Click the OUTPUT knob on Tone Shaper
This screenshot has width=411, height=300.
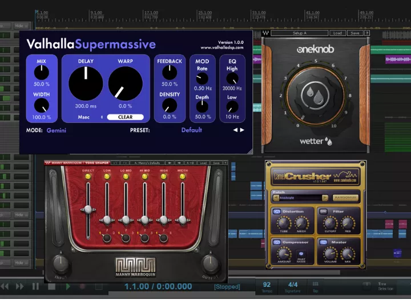click(210, 264)
